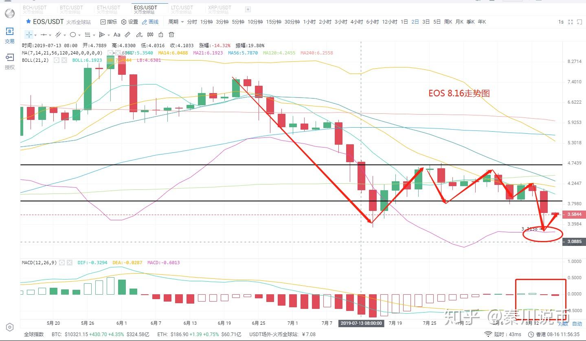Select the 4小时 timeframe
This screenshot has height=341, width=586.
tap(357, 22)
